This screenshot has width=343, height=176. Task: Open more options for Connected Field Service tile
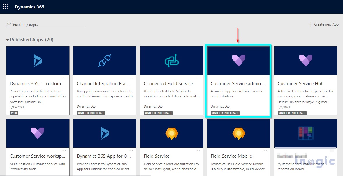(198, 78)
